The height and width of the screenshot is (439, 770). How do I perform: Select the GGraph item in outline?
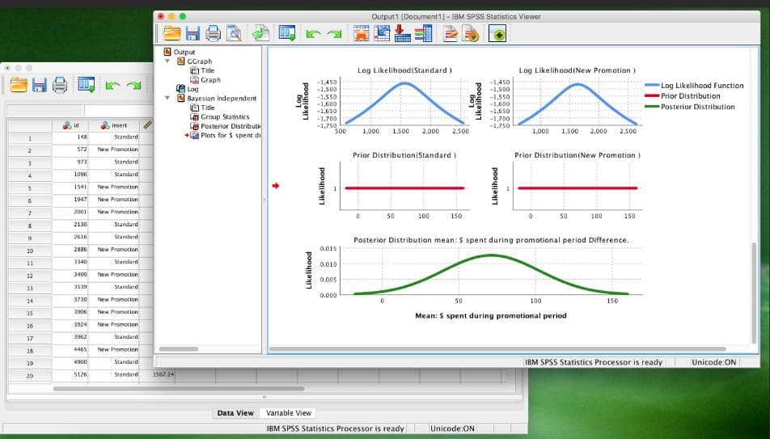pyautogui.click(x=199, y=61)
